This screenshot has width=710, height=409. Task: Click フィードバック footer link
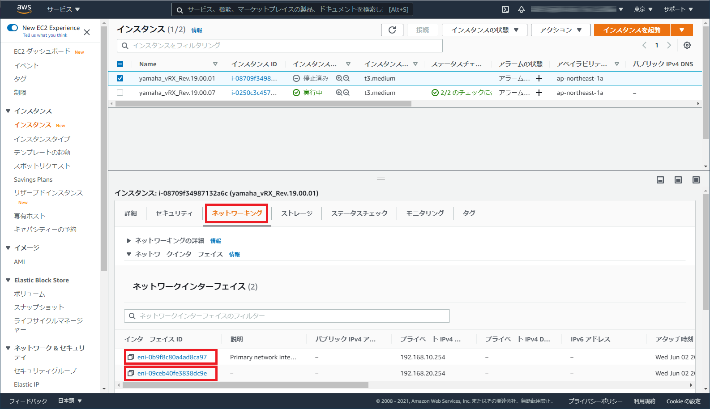[28, 401]
